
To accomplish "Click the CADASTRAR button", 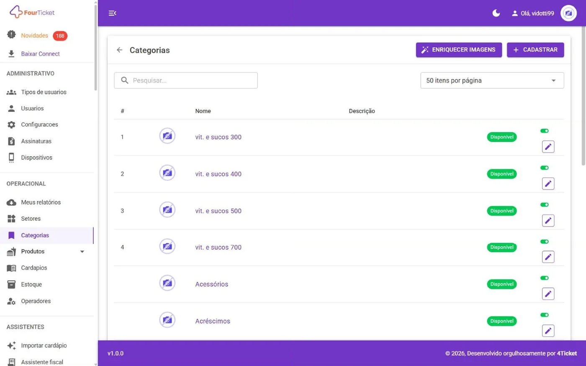I will click(x=535, y=50).
